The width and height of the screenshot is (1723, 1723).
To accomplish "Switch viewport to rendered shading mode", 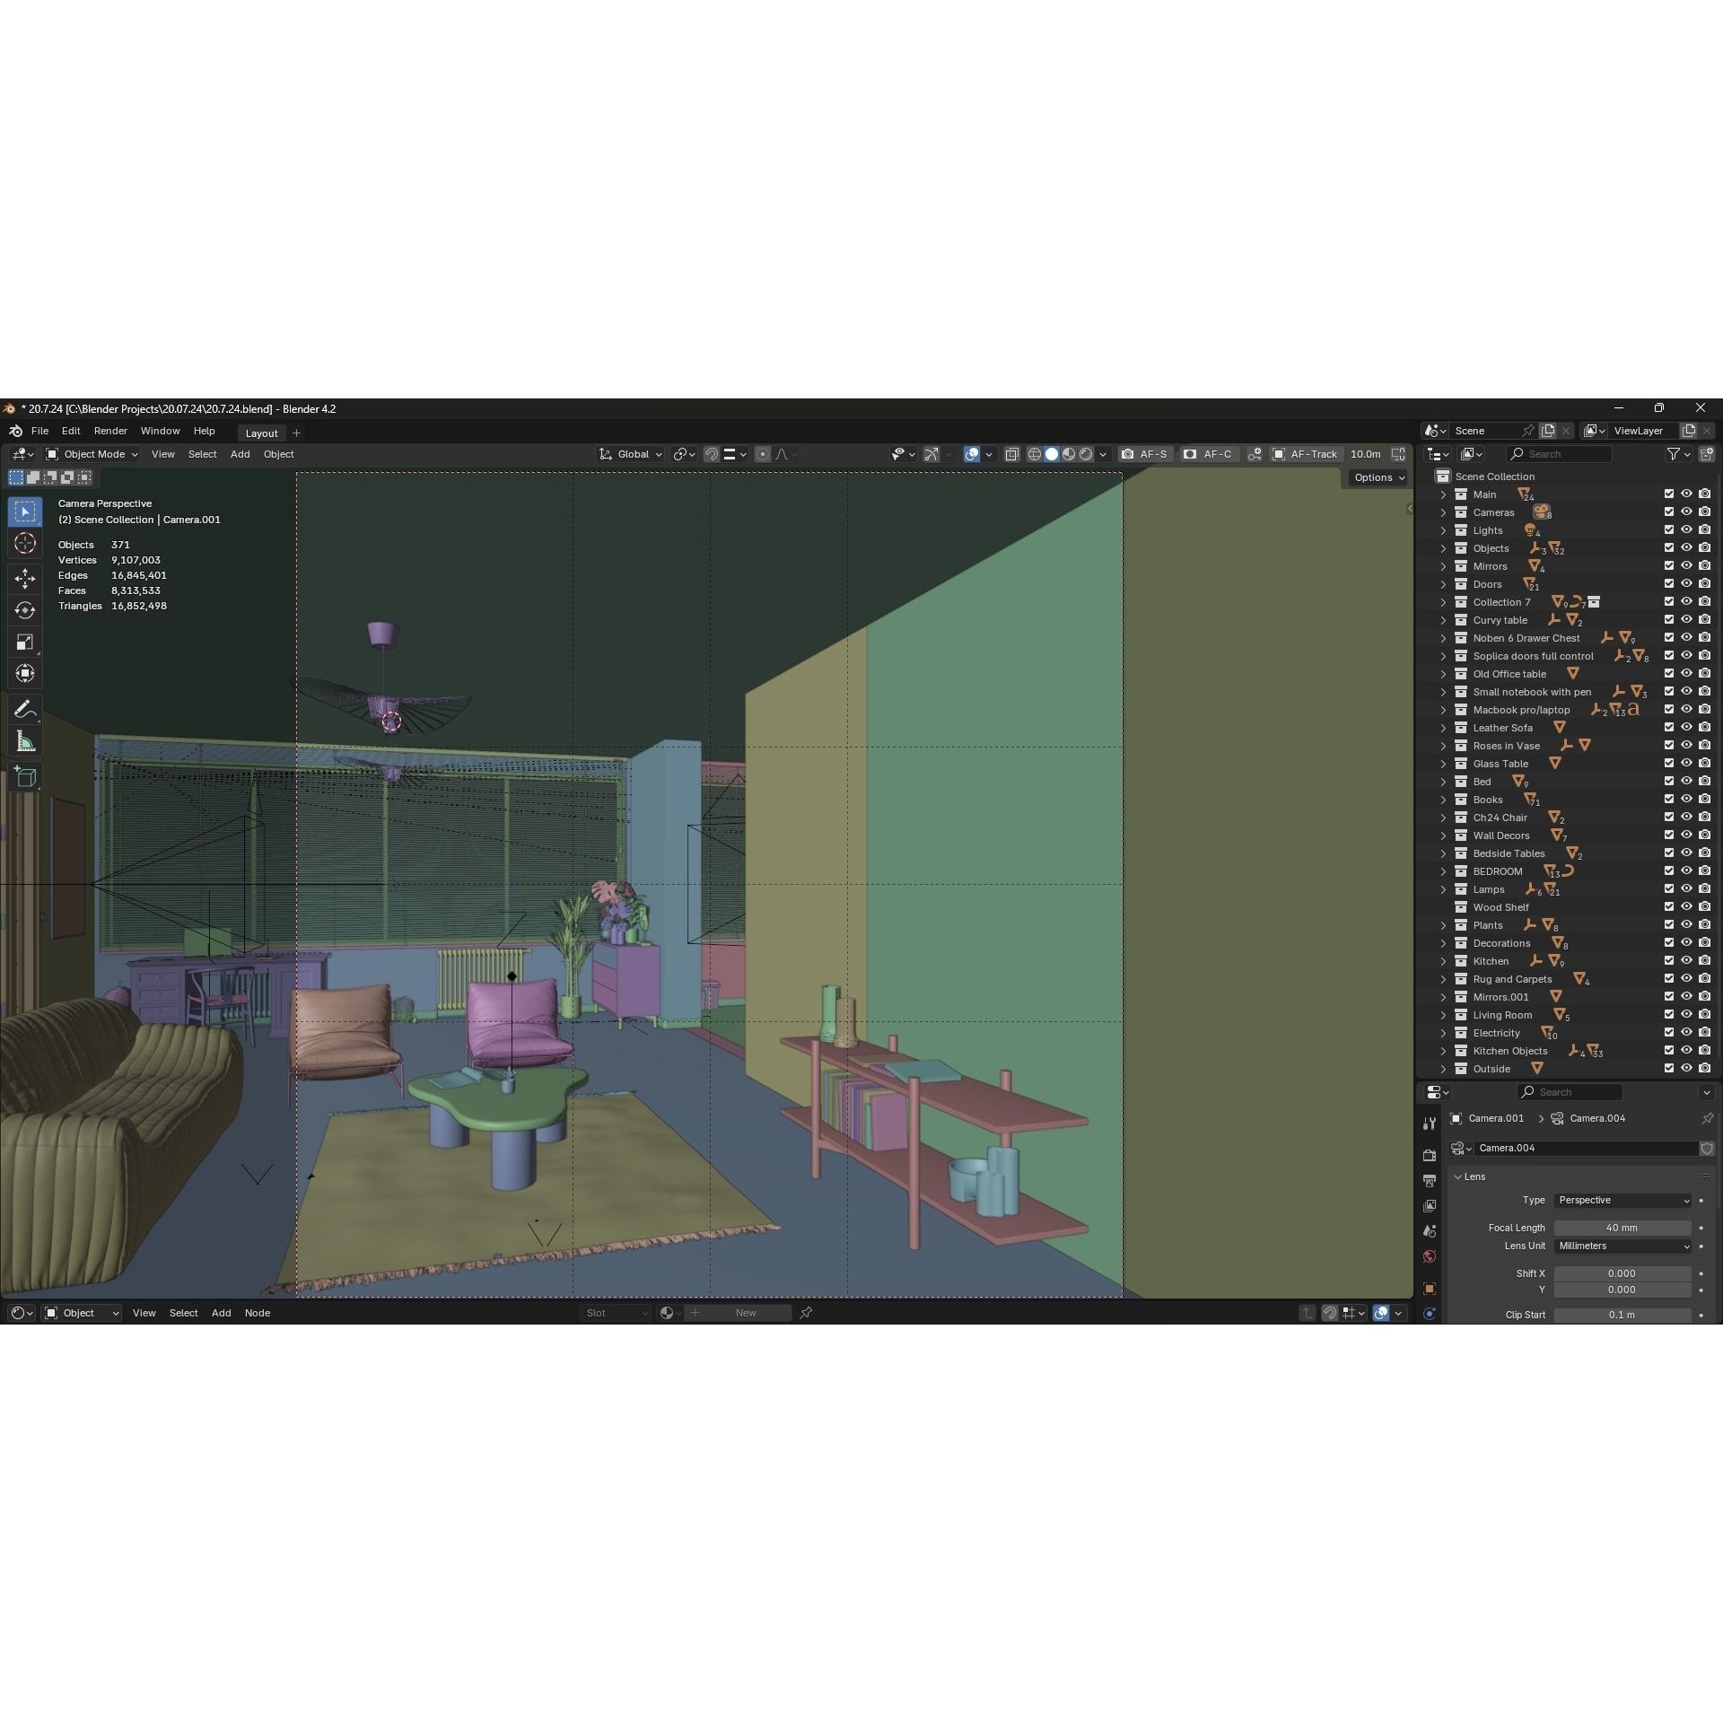I will coord(1087,454).
